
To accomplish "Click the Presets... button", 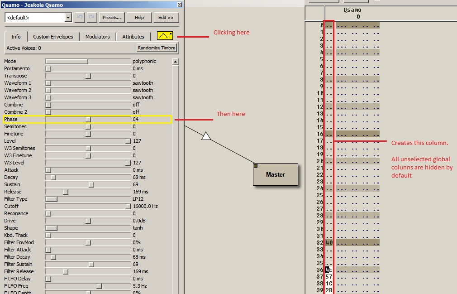I will pyautogui.click(x=111, y=17).
